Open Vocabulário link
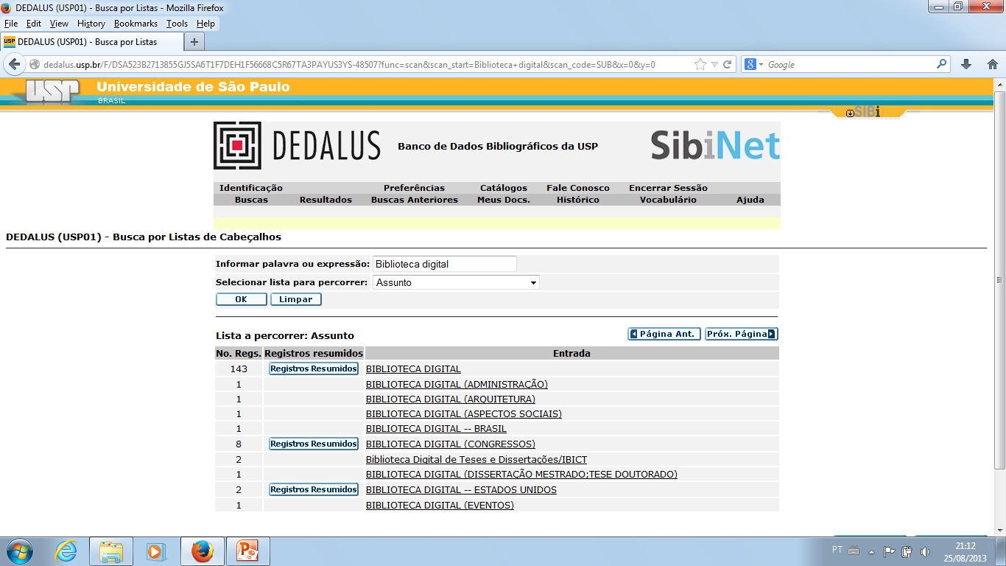The height and width of the screenshot is (566, 1006). 668,200
